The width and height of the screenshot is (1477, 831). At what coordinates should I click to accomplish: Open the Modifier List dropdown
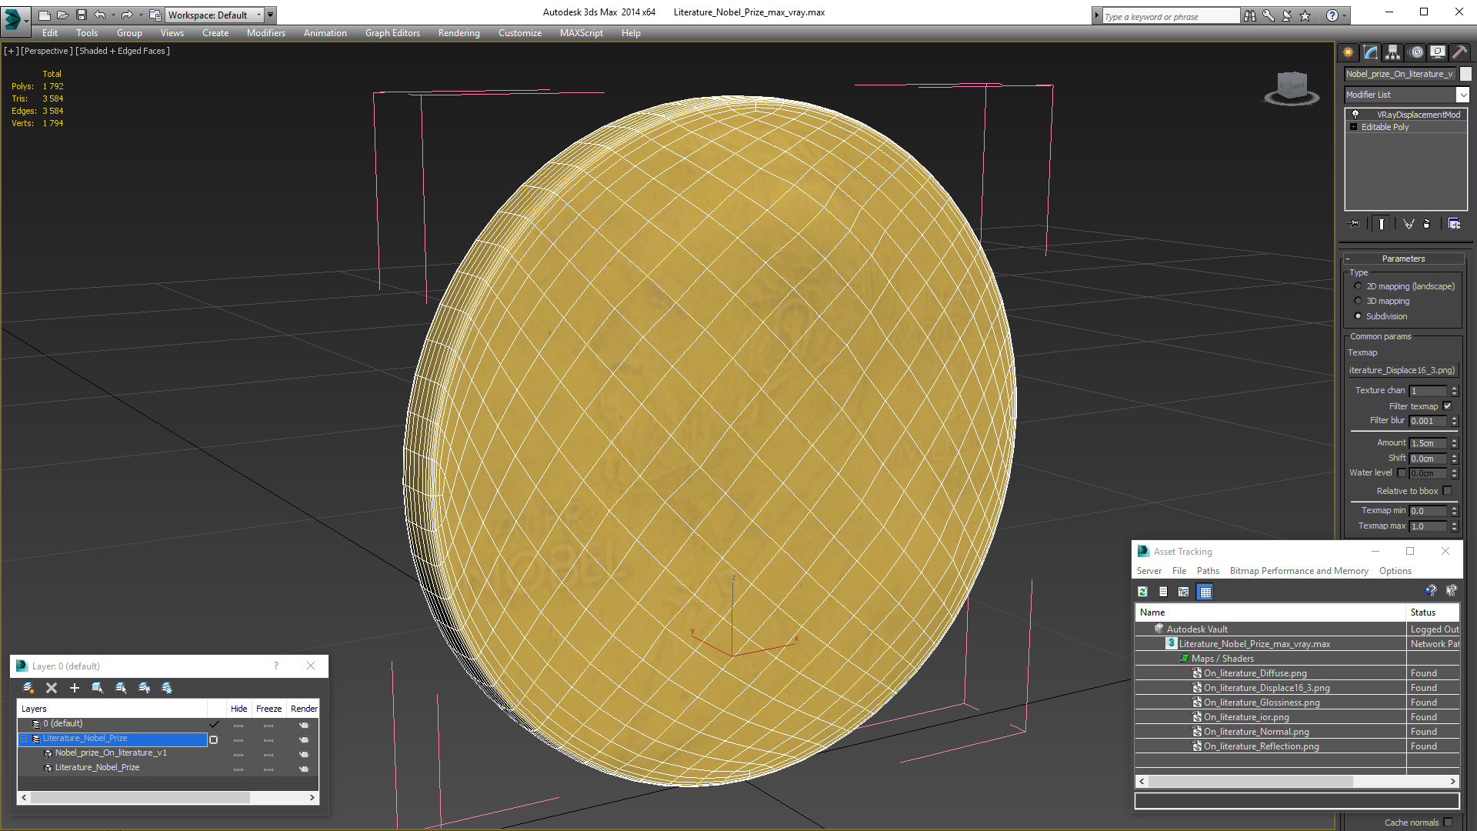pyautogui.click(x=1462, y=95)
